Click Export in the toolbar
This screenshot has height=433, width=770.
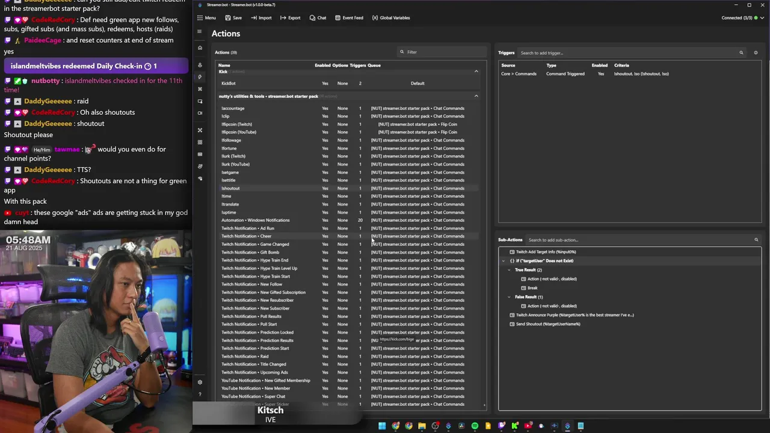pos(290,18)
